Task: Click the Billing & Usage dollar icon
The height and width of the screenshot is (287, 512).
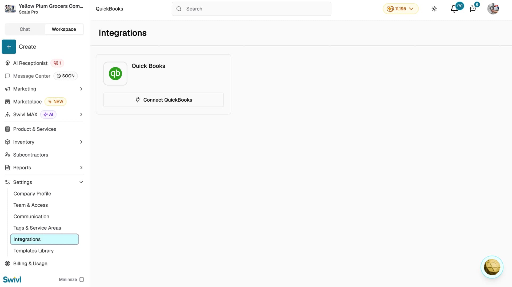Action: (x=7, y=264)
